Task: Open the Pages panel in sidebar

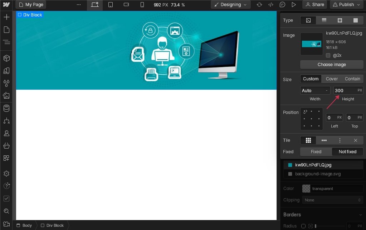Action: (6, 30)
